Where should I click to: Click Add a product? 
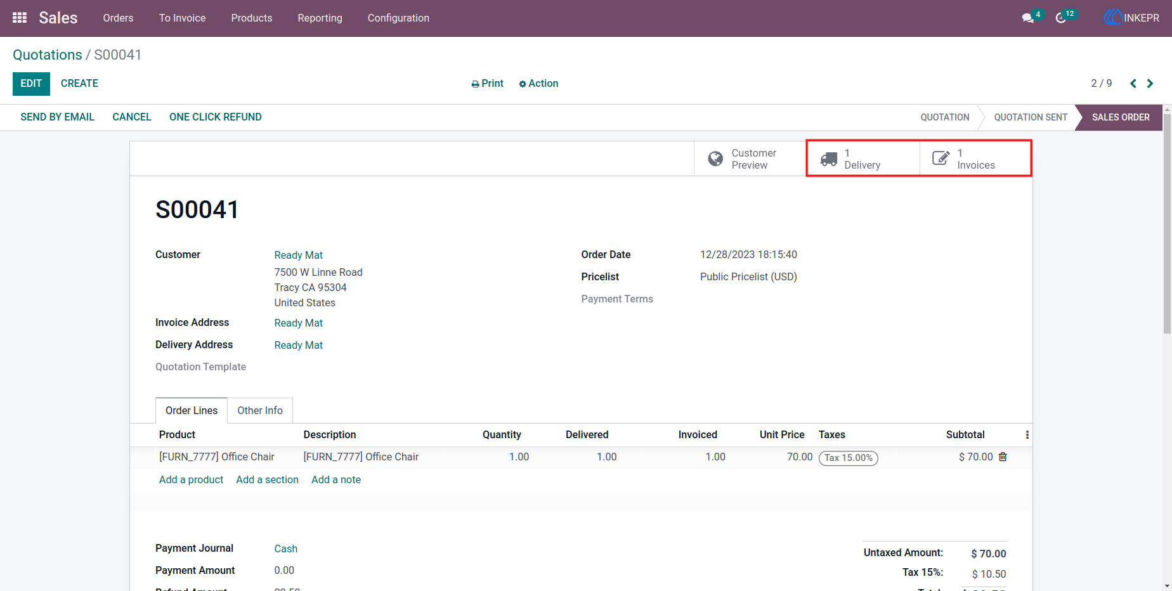pyautogui.click(x=191, y=479)
